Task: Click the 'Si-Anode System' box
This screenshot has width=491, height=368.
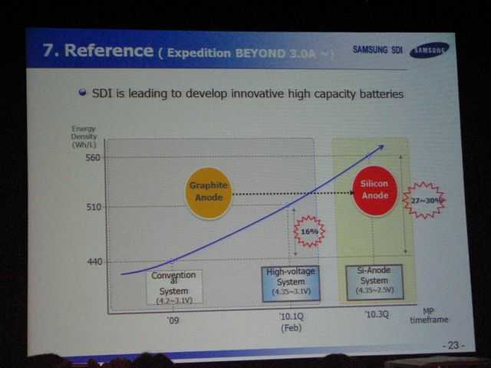Action: (x=374, y=282)
